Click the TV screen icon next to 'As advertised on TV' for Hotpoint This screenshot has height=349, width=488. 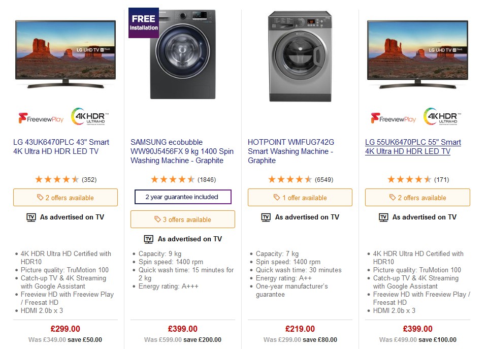click(265, 217)
